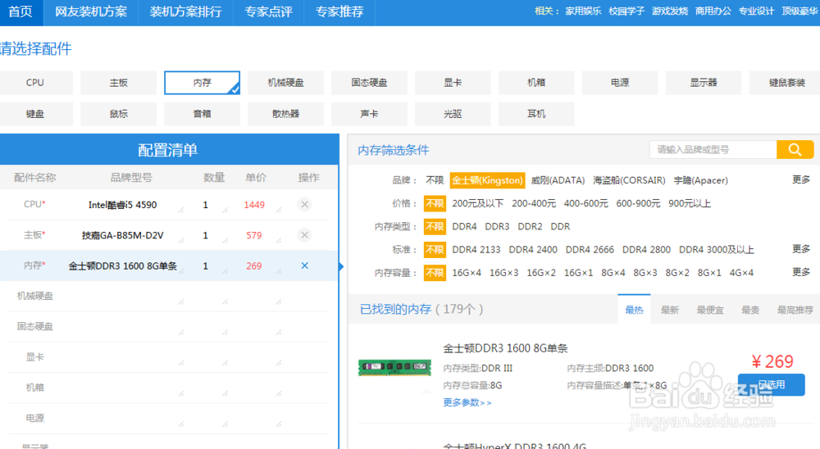Select the CPU component button
Image resolution: width=820 pixels, height=449 pixels.
pyautogui.click(x=35, y=83)
